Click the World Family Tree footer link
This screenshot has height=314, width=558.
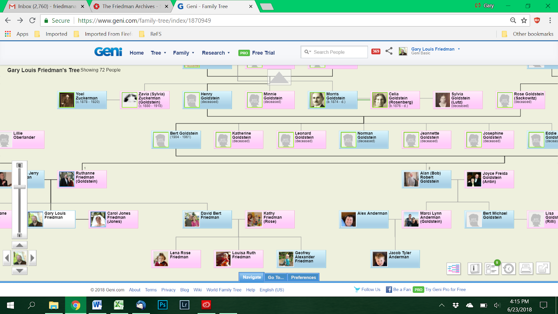point(224,290)
